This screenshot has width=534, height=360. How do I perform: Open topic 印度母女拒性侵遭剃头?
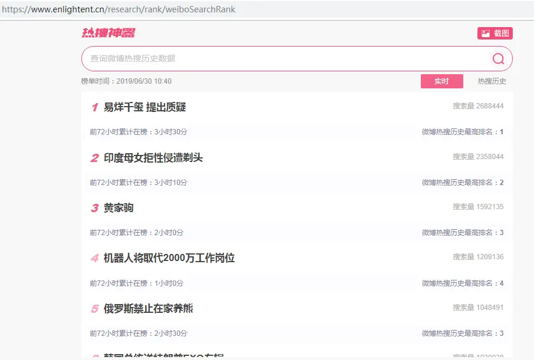tap(153, 158)
